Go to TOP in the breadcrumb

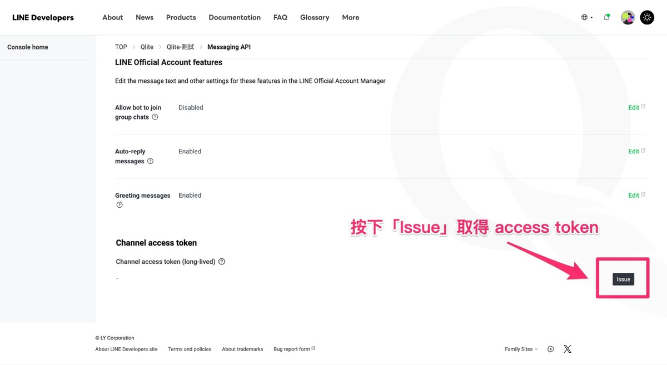121,47
